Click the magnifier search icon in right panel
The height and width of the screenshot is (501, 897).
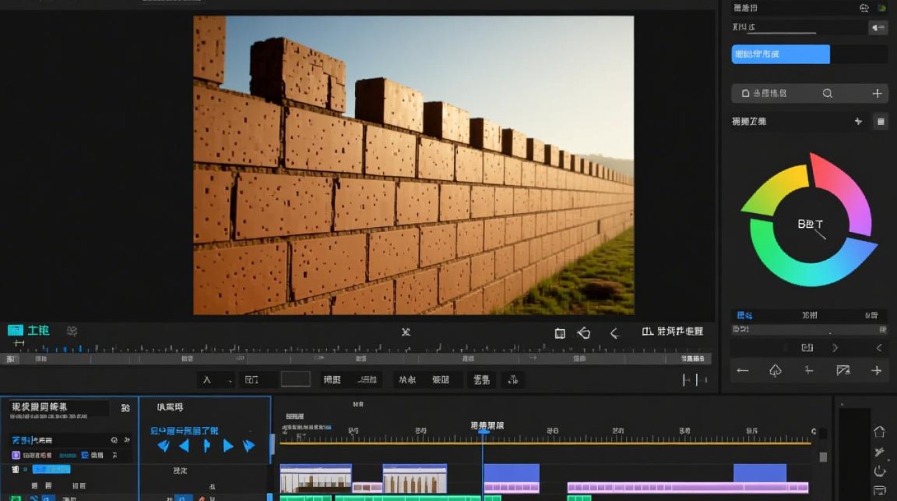point(828,94)
